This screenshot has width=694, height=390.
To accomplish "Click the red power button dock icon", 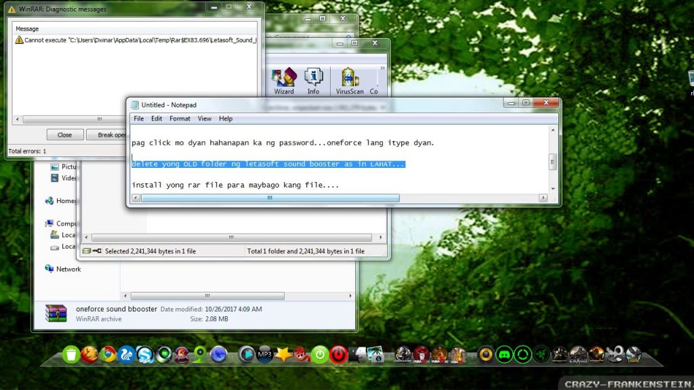I will click(339, 354).
